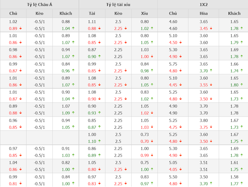Click the Hòa column header
The image size is (248, 187).
tap(204, 14)
